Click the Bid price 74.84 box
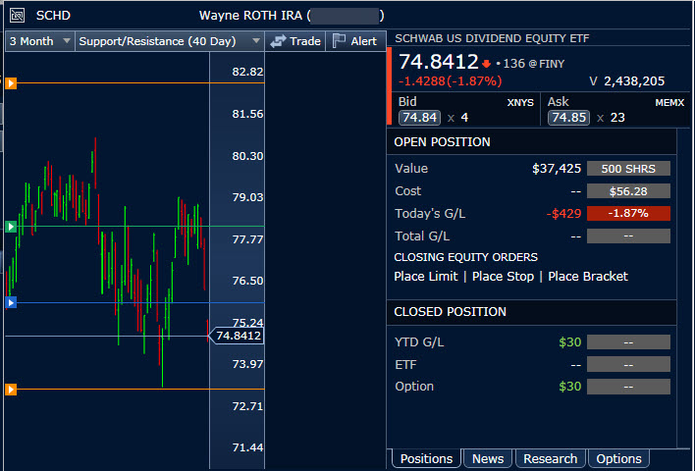This screenshot has width=695, height=471. click(420, 118)
